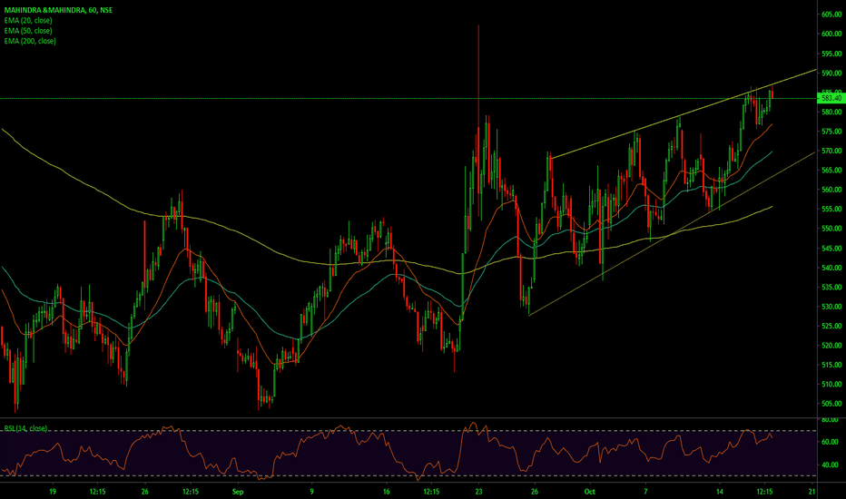The height and width of the screenshot is (499, 846).
Task: Click the 555.00 price axis label
Action: pos(831,210)
